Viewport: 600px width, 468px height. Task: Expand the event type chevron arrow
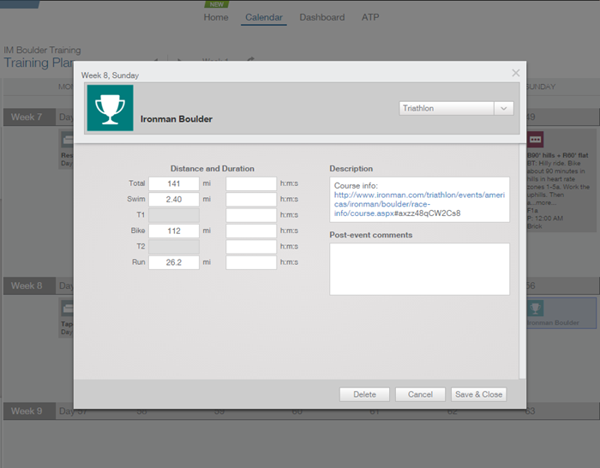(504, 108)
